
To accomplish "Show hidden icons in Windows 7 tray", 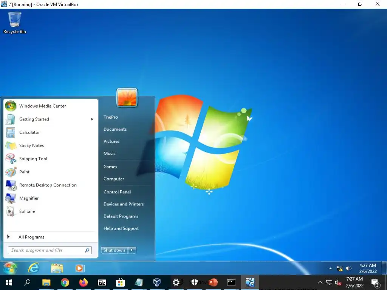I will tap(330, 268).
